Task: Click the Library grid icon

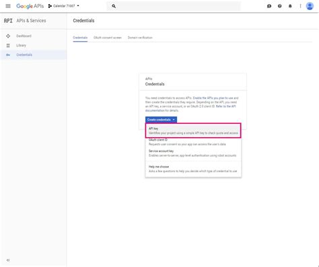Action: (x=8, y=46)
